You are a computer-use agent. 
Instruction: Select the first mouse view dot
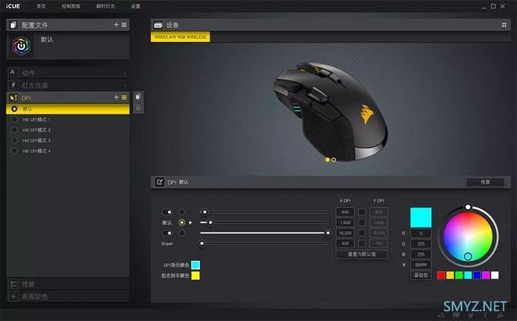(327, 159)
